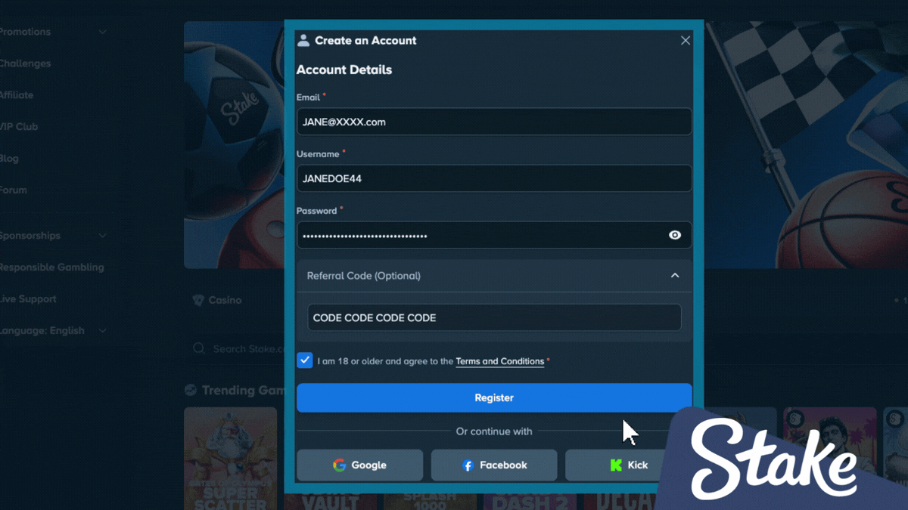
Task: Open Challenges in the sidebar
Action: pyautogui.click(x=26, y=63)
